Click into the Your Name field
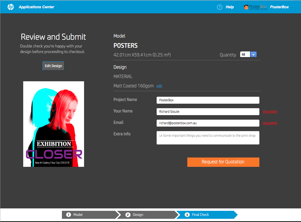This screenshot has width=301, height=222. 208,112
